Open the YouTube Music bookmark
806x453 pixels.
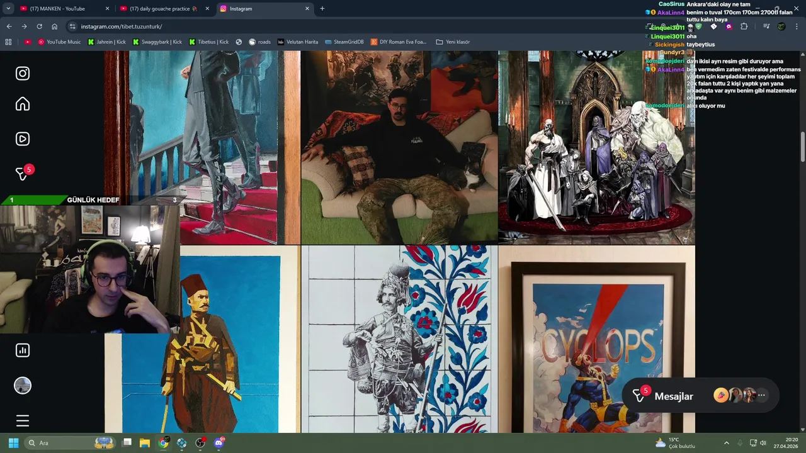click(x=59, y=42)
